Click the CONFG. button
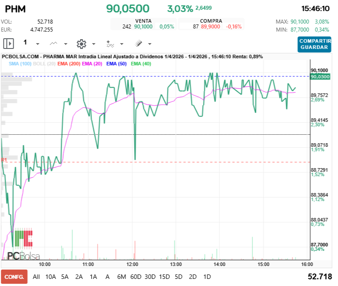This screenshot has height=286, width=338. click(14, 277)
